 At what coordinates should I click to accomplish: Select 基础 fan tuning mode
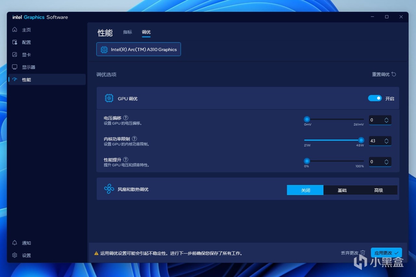tap(342, 190)
